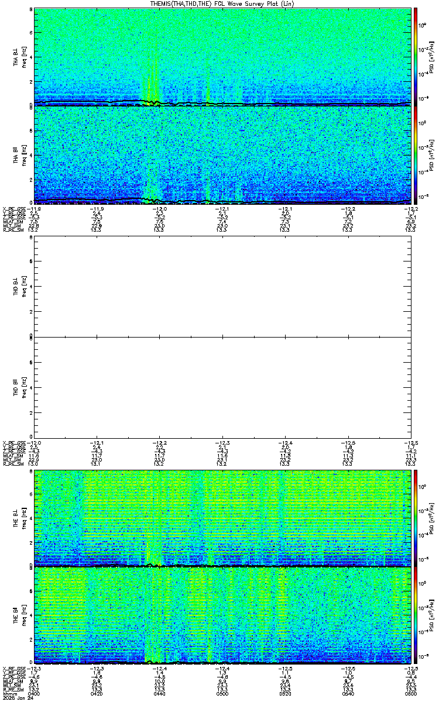Image resolution: width=439 pixels, height=702 pixels.
Task: Click the 0440 time tick label
Action: pyautogui.click(x=159, y=694)
